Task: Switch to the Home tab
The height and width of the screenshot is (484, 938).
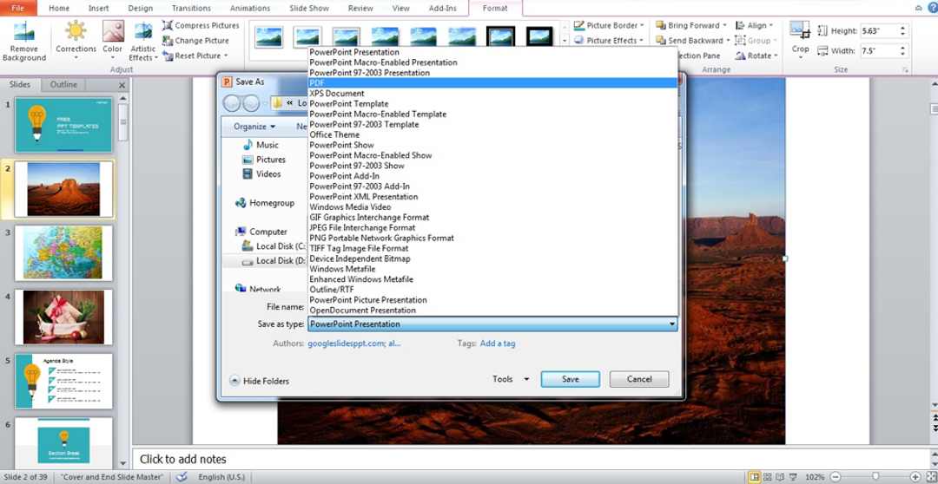Action: (59, 9)
